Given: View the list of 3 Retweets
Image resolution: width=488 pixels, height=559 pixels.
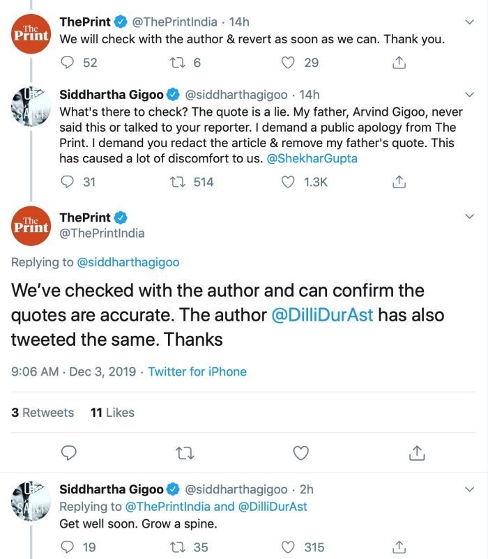Looking at the screenshot, I should [43, 413].
